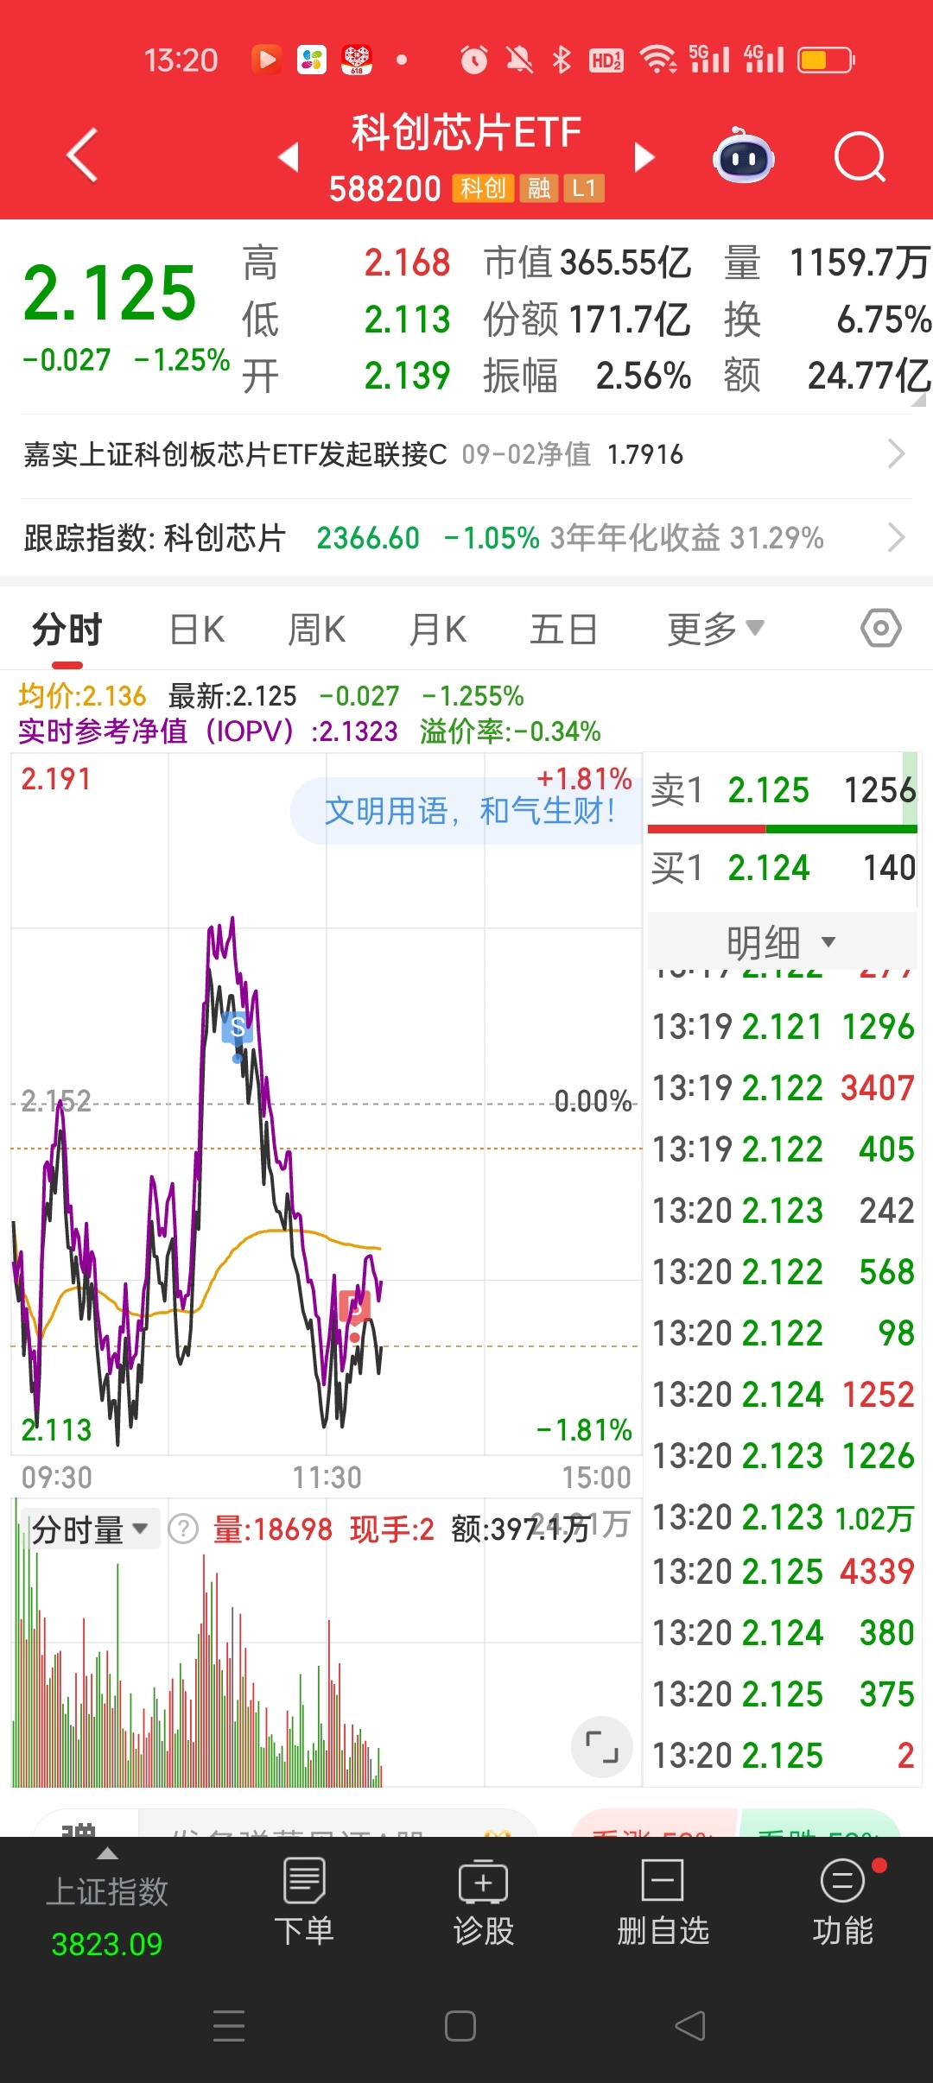
Task: Tap trade row 13:20 2.124 380
Action: pyautogui.click(x=782, y=1632)
